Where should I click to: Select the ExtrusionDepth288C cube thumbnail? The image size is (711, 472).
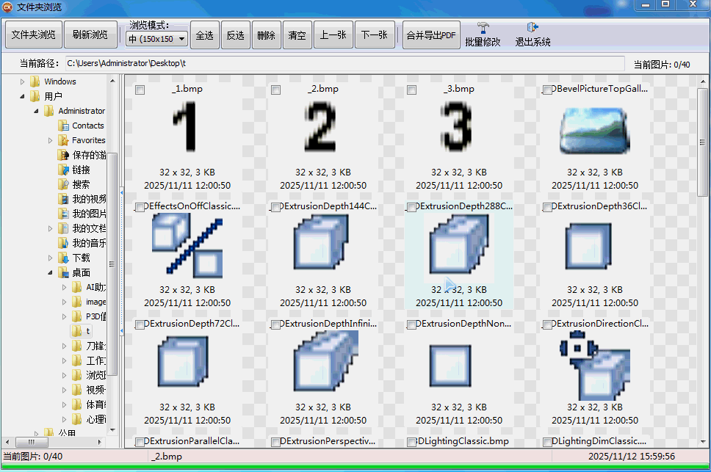point(459,244)
